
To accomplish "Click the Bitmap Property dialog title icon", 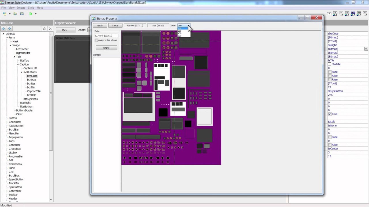I will pyautogui.click(x=94, y=18).
